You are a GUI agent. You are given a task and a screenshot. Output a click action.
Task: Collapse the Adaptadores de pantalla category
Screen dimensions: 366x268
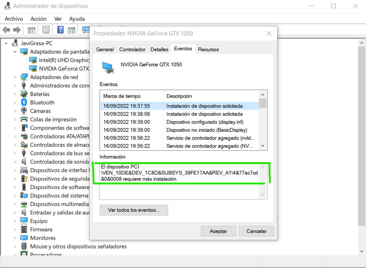pyautogui.click(x=14, y=51)
